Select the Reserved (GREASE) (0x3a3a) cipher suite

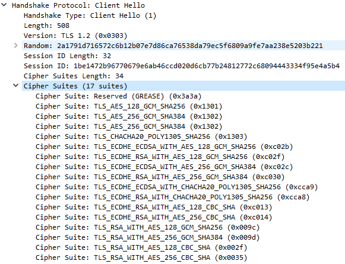[x=118, y=96]
